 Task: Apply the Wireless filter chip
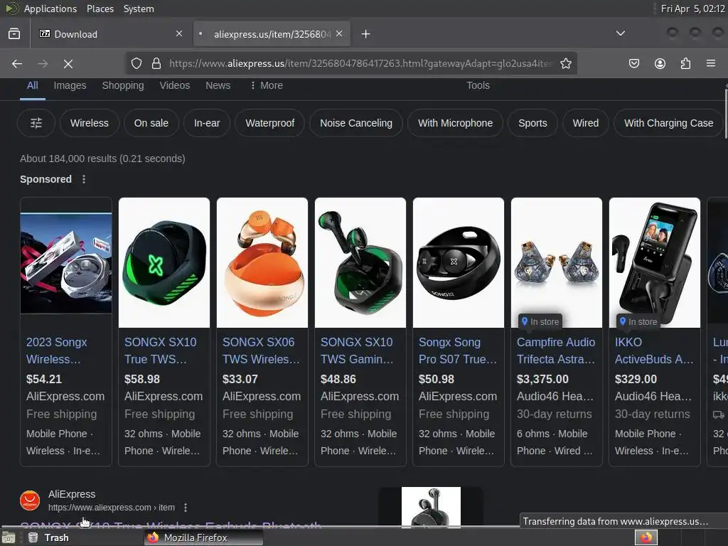(x=90, y=123)
